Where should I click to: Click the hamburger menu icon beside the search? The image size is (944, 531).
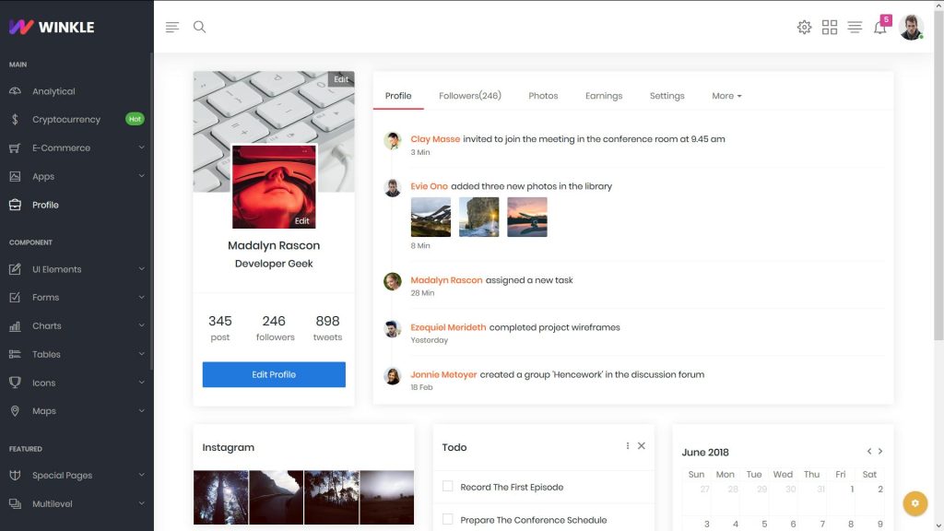pos(171,27)
